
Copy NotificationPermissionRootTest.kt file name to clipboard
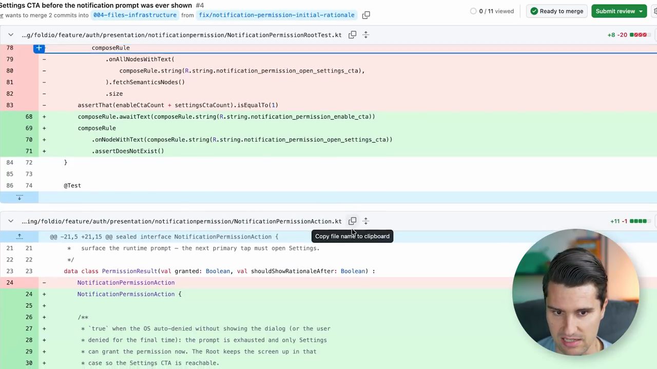point(352,35)
